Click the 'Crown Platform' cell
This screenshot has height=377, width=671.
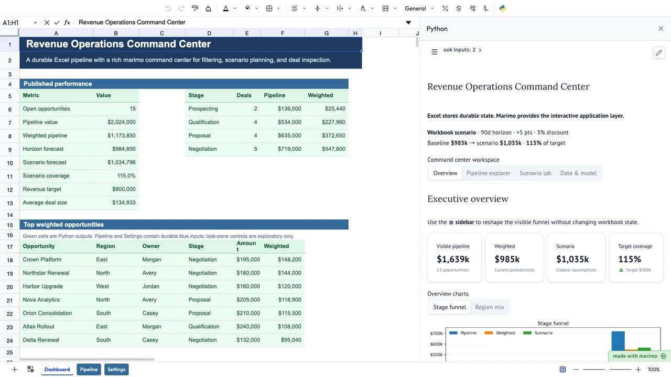pos(56,259)
